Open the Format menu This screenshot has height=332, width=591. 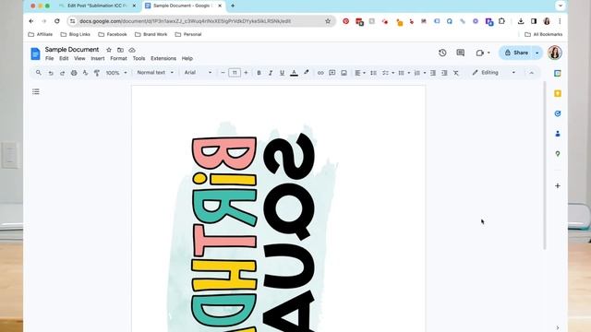tap(118, 59)
